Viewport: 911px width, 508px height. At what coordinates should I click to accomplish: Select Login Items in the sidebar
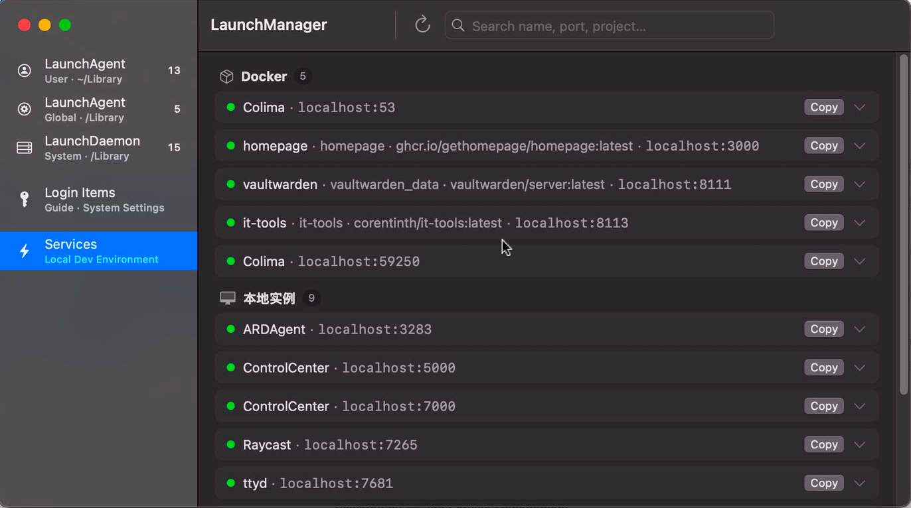(x=98, y=199)
